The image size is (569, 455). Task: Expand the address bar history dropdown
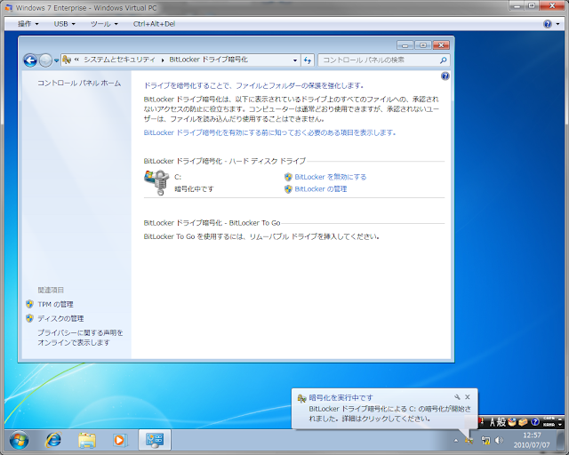pyautogui.click(x=295, y=60)
